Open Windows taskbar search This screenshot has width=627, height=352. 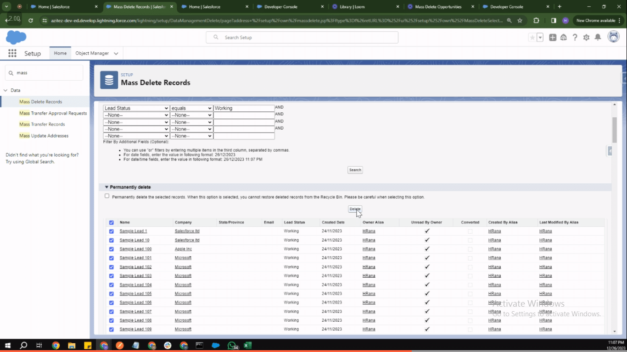pyautogui.click(x=24, y=345)
